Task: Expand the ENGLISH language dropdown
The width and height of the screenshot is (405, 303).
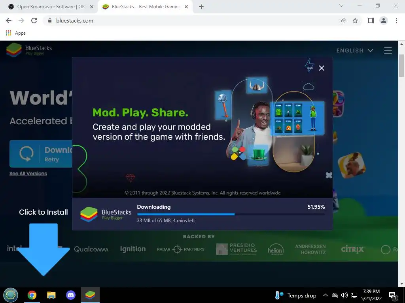Action: pyautogui.click(x=355, y=50)
